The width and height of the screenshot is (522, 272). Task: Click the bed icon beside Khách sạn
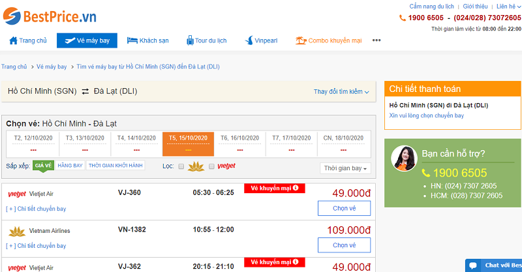[x=132, y=40]
